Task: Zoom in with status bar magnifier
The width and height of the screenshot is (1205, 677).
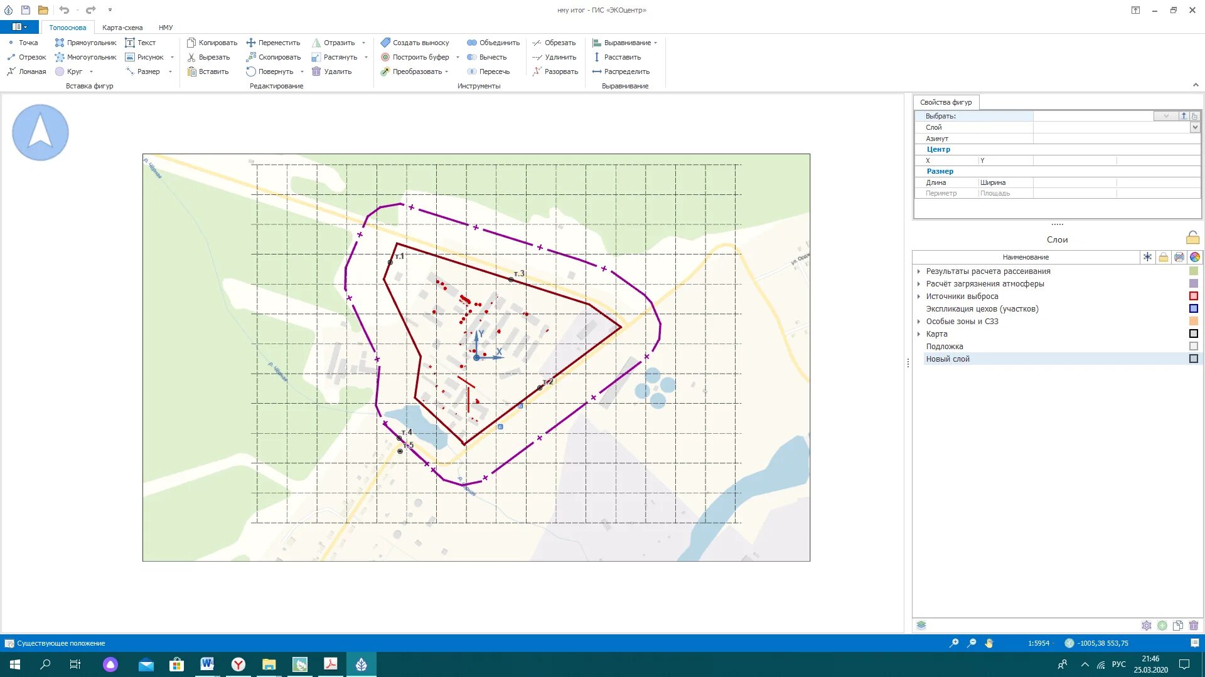Action: [954, 643]
